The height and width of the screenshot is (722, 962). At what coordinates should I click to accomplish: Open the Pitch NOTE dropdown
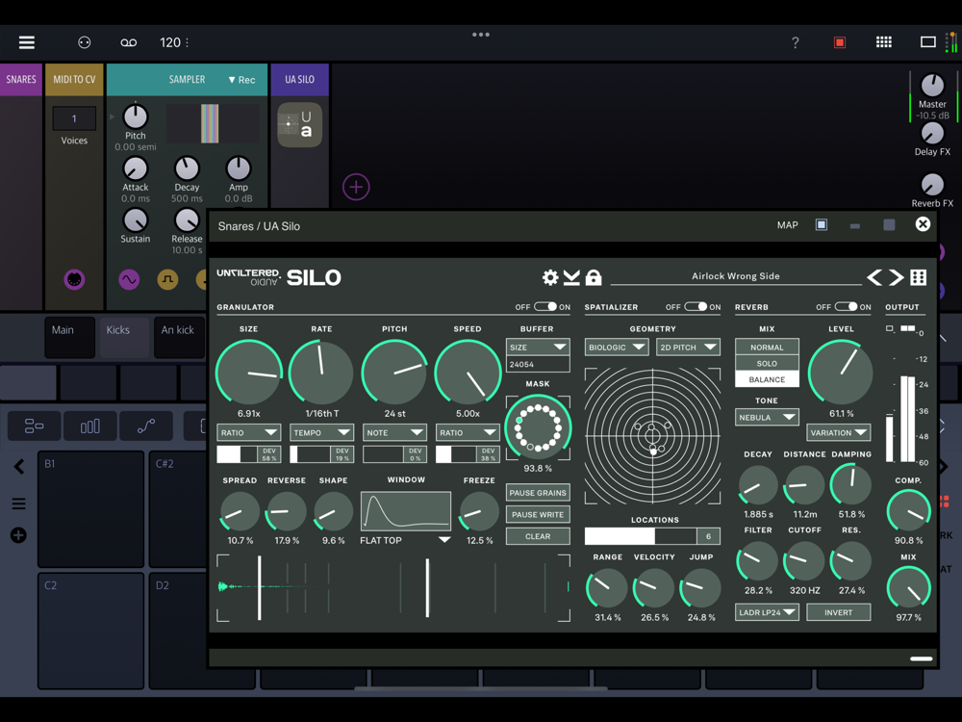(394, 433)
